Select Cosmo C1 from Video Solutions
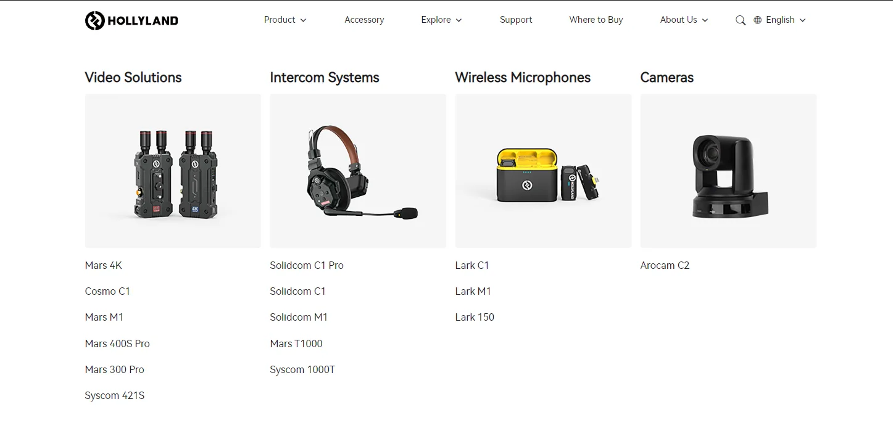Image resolution: width=893 pixels, height=444 pixels. [x=107, y=291]
